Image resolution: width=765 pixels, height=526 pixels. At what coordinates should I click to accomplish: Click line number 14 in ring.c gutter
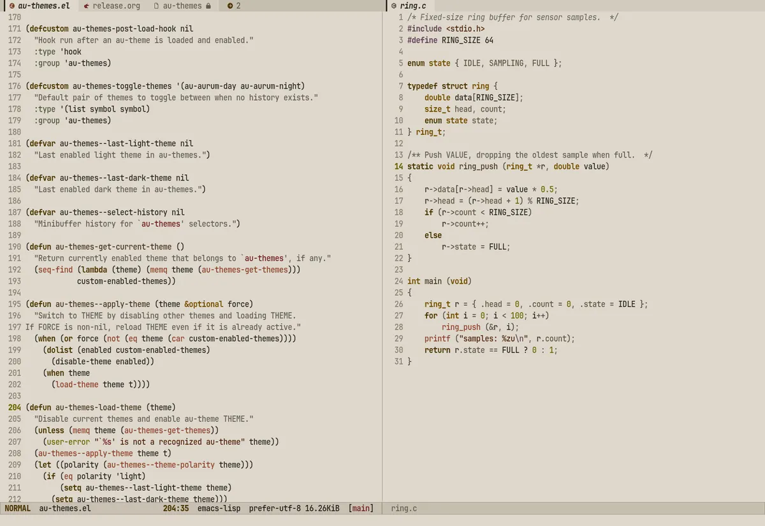[398, 166]
